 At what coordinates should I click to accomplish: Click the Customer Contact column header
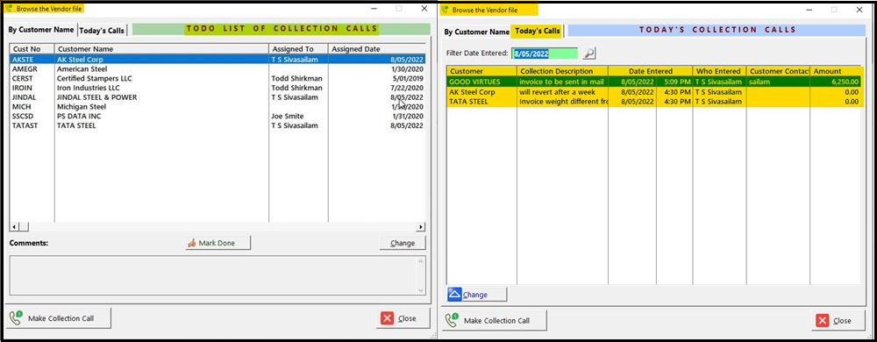[778, 72]
